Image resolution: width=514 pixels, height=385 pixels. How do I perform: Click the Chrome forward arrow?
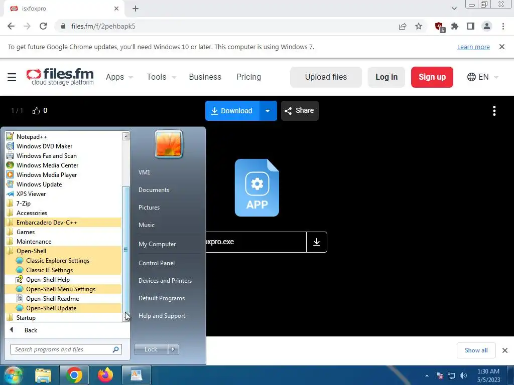(27, 26)
